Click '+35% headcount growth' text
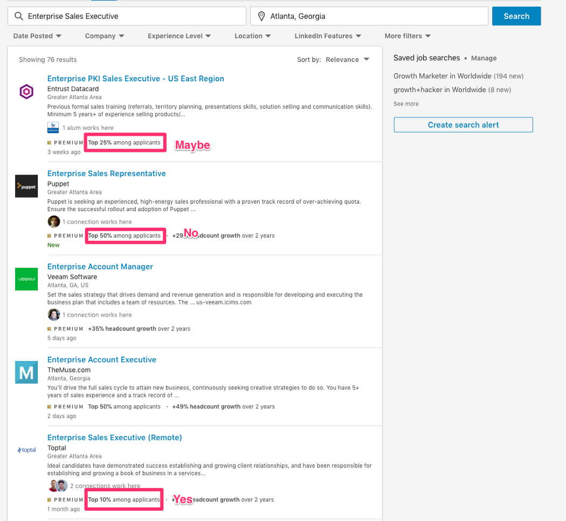Screen dimensions: 566x521 tap(122, 329)
